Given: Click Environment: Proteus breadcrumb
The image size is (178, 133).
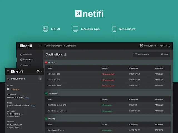Looking at the screenshot, I should pos(54,46).
